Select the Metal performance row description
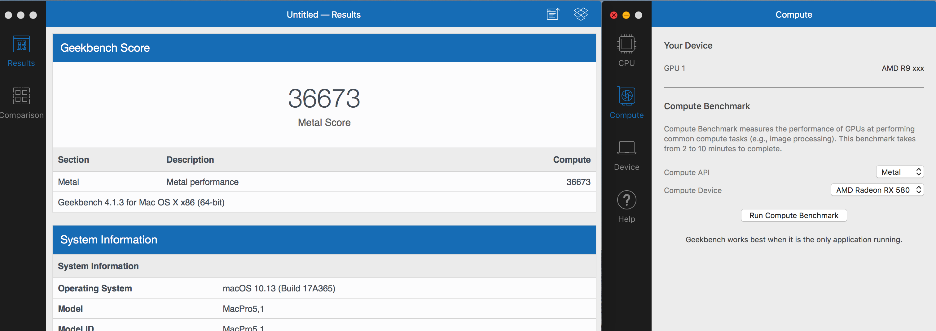This screenshot has width=936, height=331. (x=202, y=182)
